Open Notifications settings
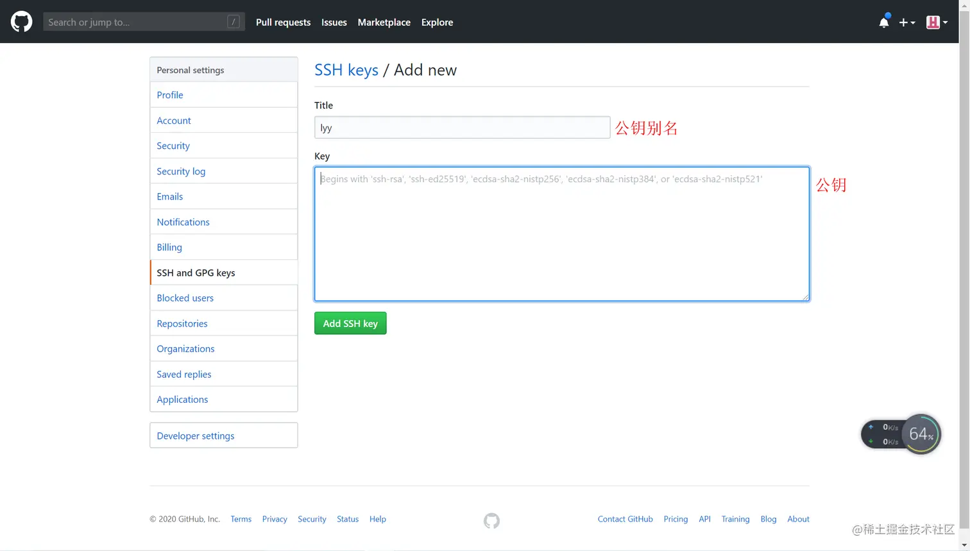Screen dimensions: 970x551 pyautogui.click(x=223, y=222)
